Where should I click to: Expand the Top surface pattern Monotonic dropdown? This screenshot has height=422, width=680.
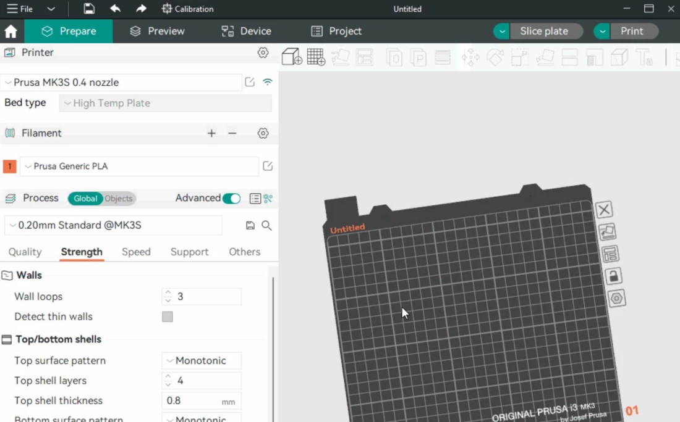tap(201, 361)
